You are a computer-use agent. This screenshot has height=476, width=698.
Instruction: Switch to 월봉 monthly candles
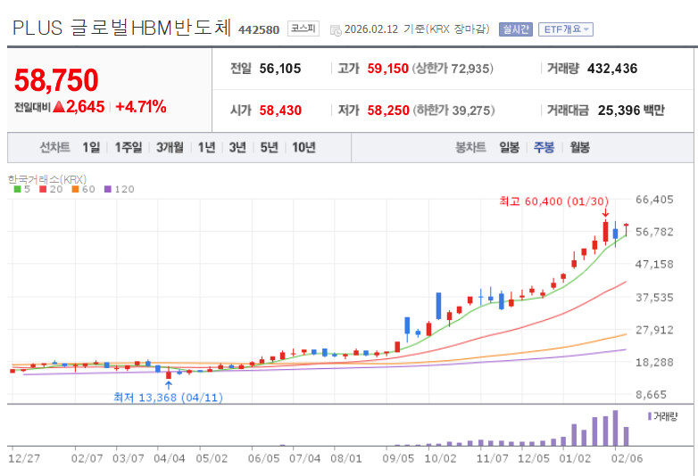578,148
